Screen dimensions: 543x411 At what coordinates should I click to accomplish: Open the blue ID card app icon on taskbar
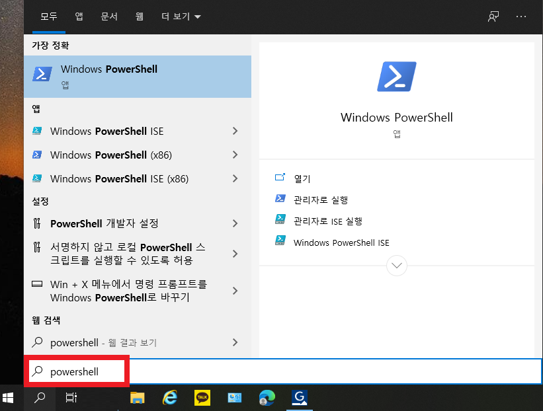[x=234, y=398]
